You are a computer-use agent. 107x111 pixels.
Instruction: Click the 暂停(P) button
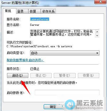click(65, 75)
